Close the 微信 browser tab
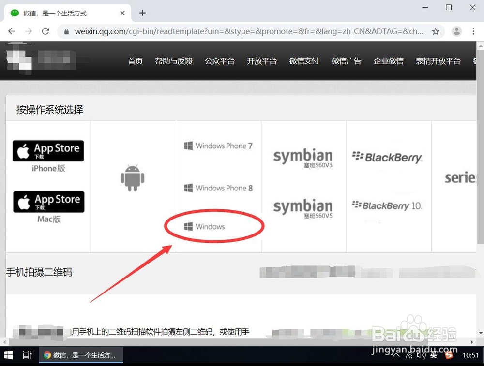The width and height of the screenshot is (484, 366). (122, 13)
